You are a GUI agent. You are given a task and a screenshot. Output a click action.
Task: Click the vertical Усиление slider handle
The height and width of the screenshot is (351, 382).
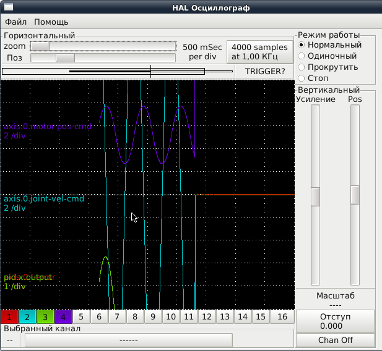point(316,197)
